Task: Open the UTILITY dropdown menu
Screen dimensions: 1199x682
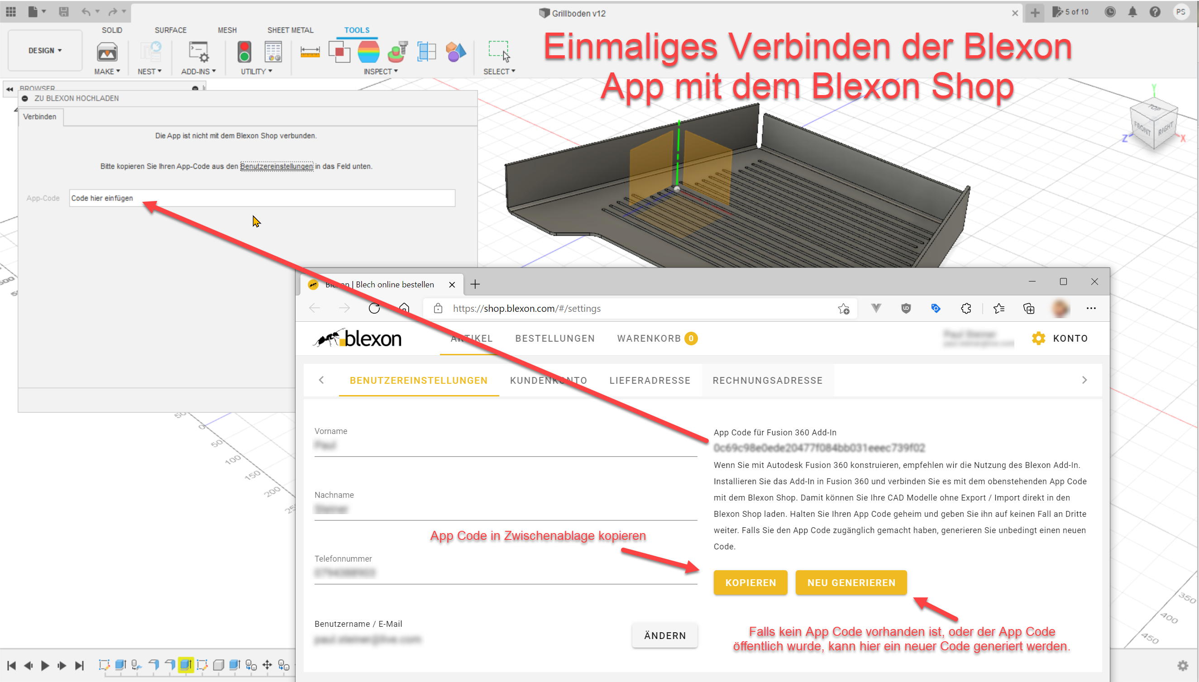Action: tap(256, 71)
